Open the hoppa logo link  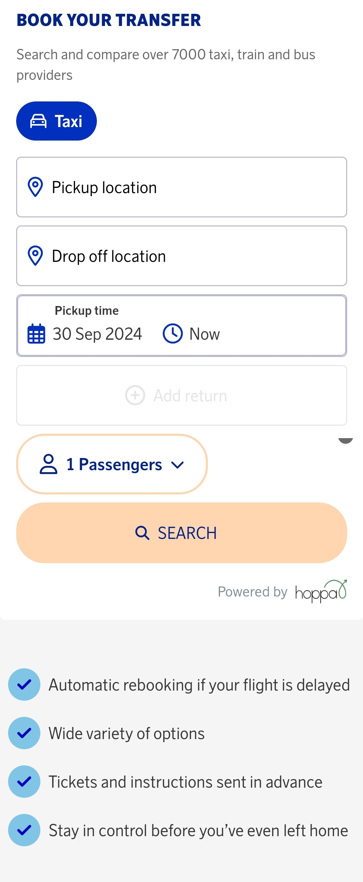pyautogui.click(x=321, y=591)
